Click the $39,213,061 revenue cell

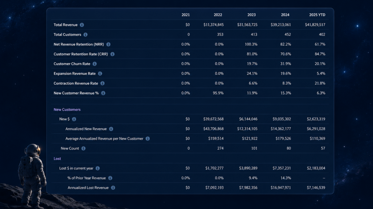point(281,25)
